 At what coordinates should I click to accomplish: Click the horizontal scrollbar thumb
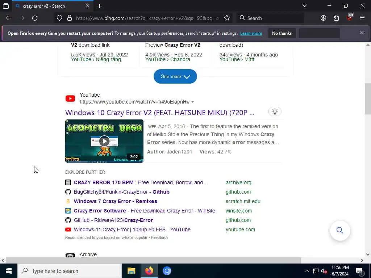[x=153, y=260]
